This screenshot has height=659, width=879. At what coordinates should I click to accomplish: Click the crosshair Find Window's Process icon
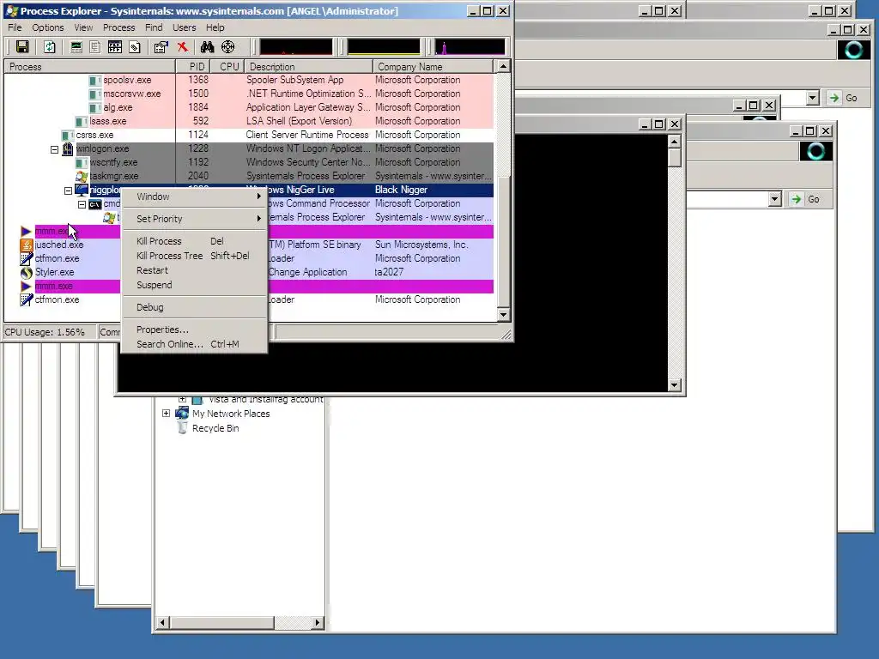228,47
